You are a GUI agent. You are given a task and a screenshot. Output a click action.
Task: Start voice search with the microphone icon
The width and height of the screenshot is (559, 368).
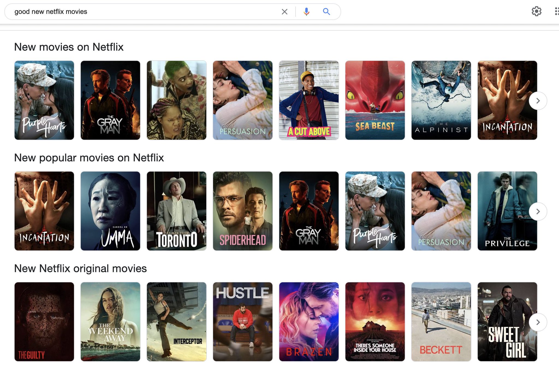(307, 11)
